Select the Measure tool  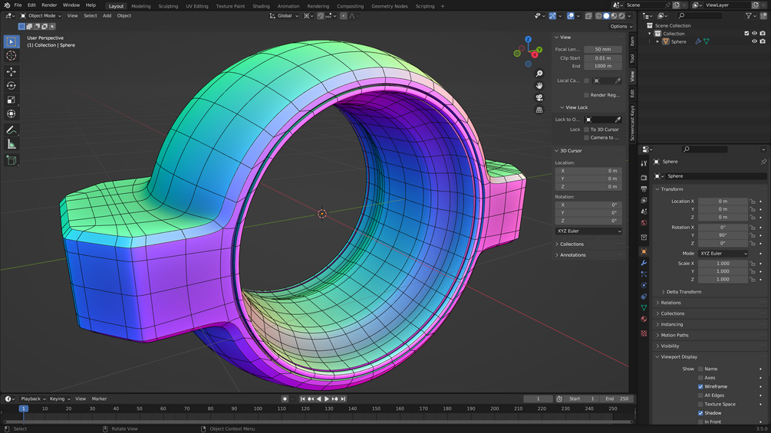point(11,144)
